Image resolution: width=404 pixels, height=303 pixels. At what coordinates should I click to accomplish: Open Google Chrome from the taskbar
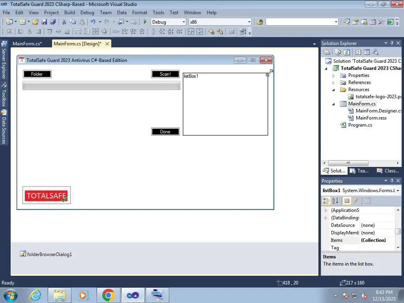(x=108, y=295)
